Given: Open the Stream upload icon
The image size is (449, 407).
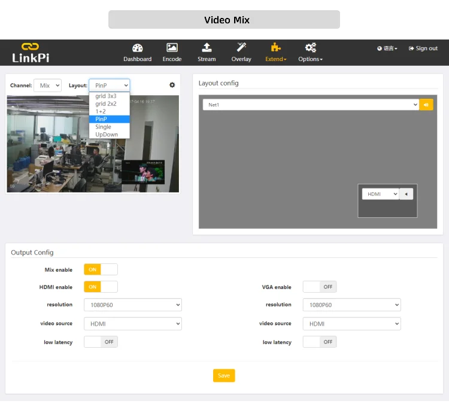Looking at the screenshot, I should point(207,48).
